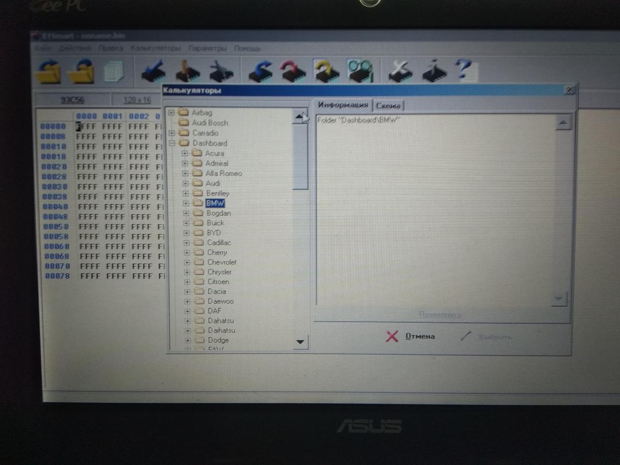Click first FFFF cell at address 00000
620x465 pixels.
[86, 126]
